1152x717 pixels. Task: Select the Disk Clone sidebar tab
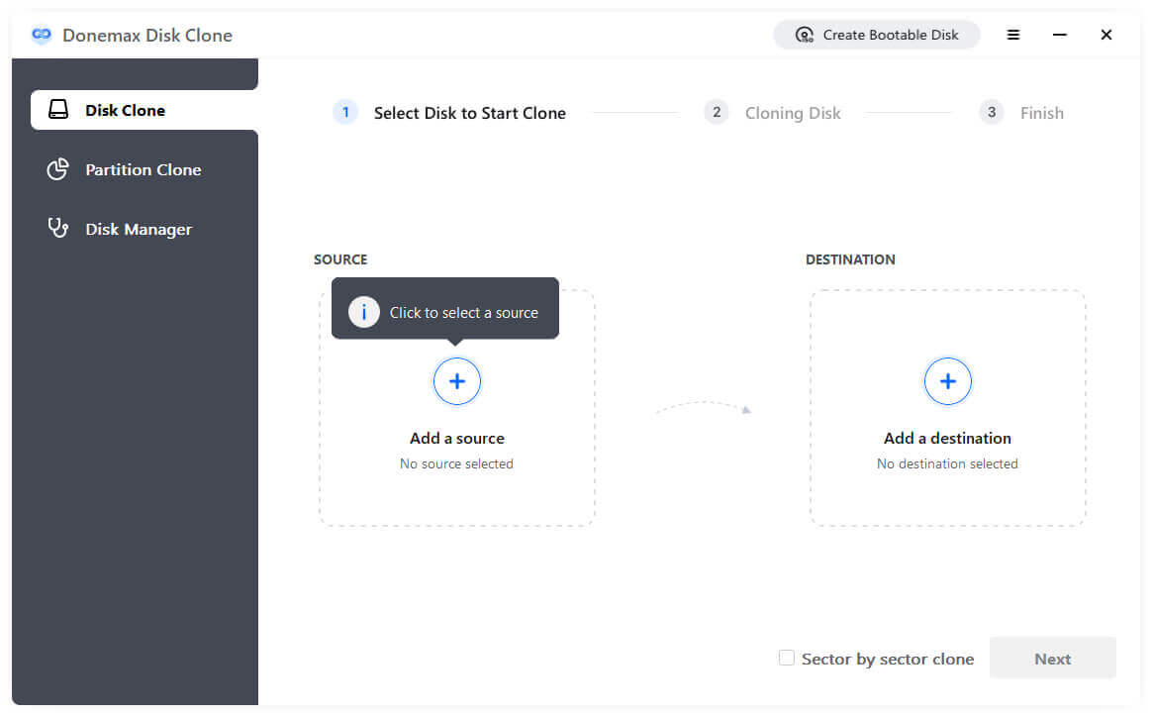[125, 110]
